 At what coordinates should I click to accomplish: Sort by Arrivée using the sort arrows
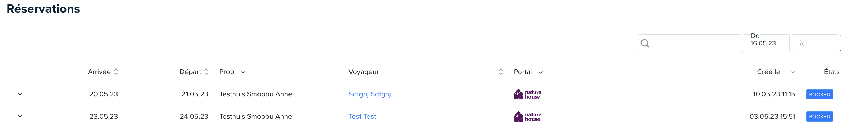pos(116,72)
